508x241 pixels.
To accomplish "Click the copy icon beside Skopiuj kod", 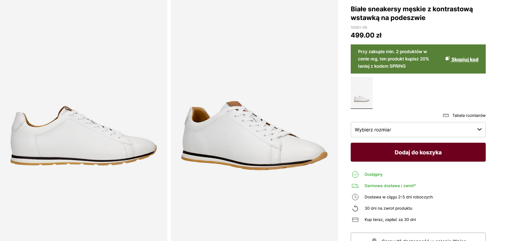I will point(447,59).
